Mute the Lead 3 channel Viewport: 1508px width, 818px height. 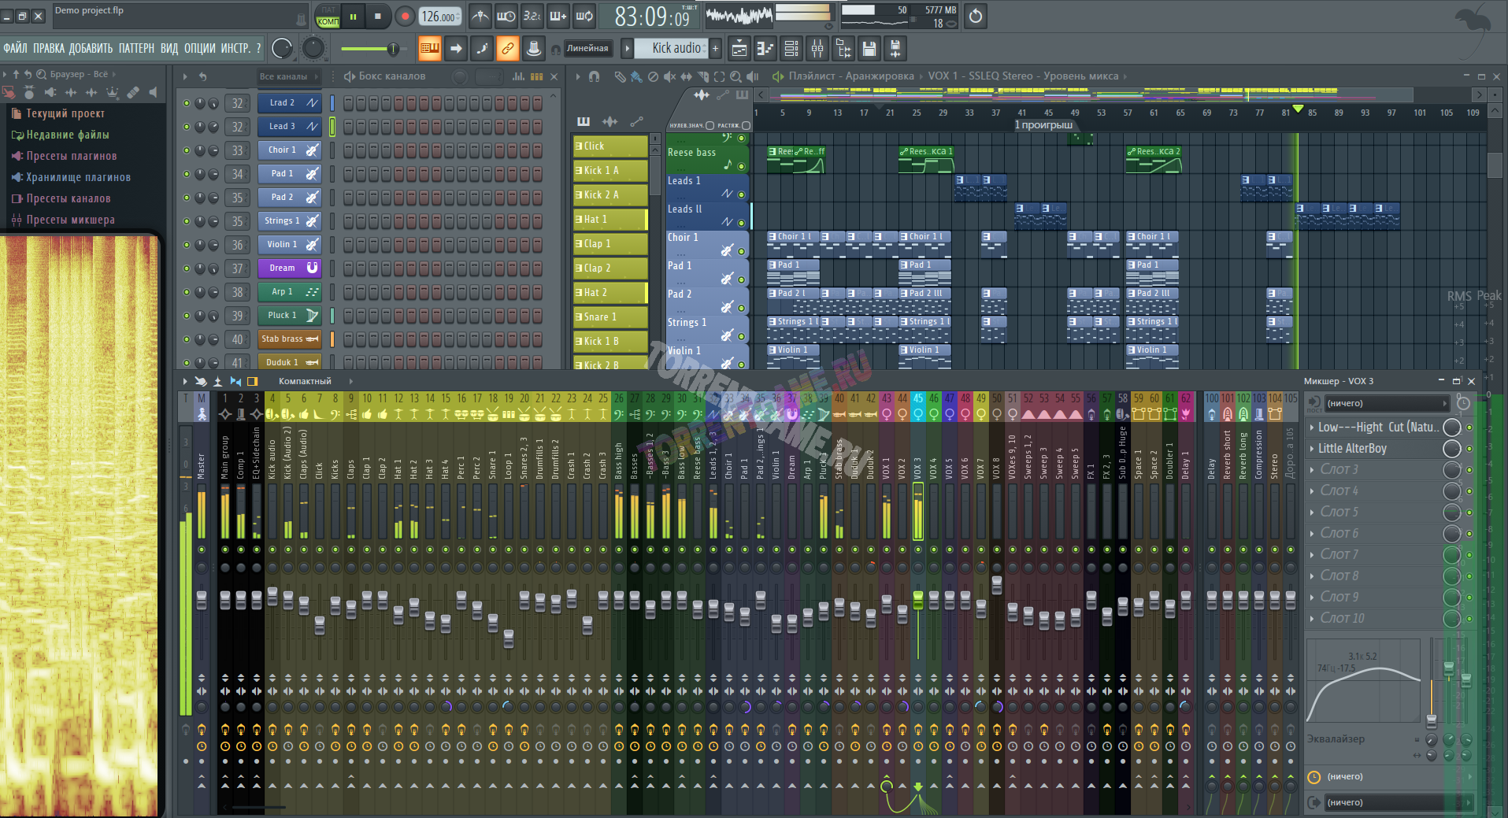187,127
